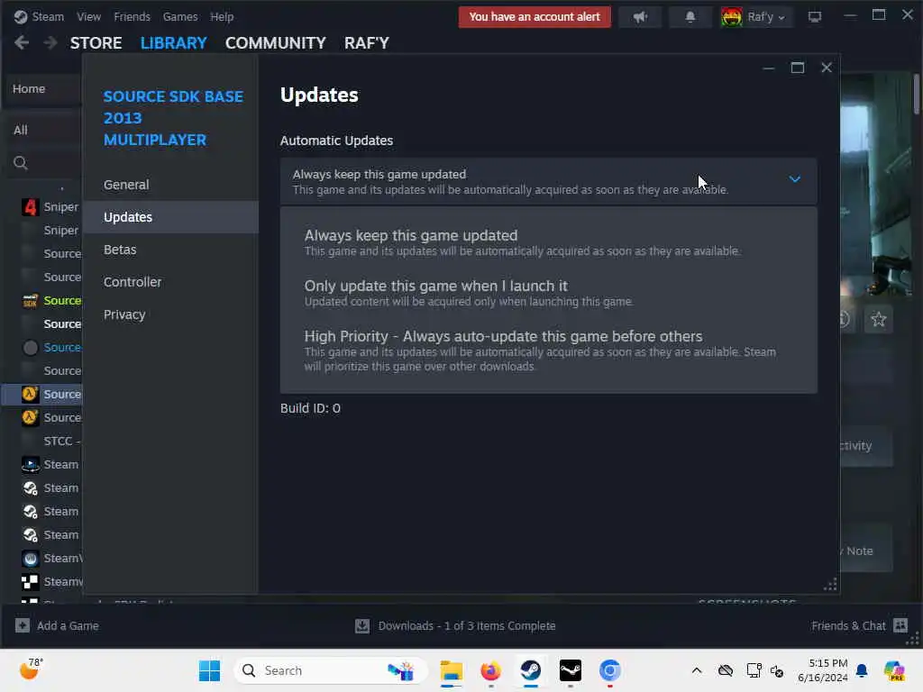Click the Raf'y profile avatar

pyautogui.click(x=732, y=17)
